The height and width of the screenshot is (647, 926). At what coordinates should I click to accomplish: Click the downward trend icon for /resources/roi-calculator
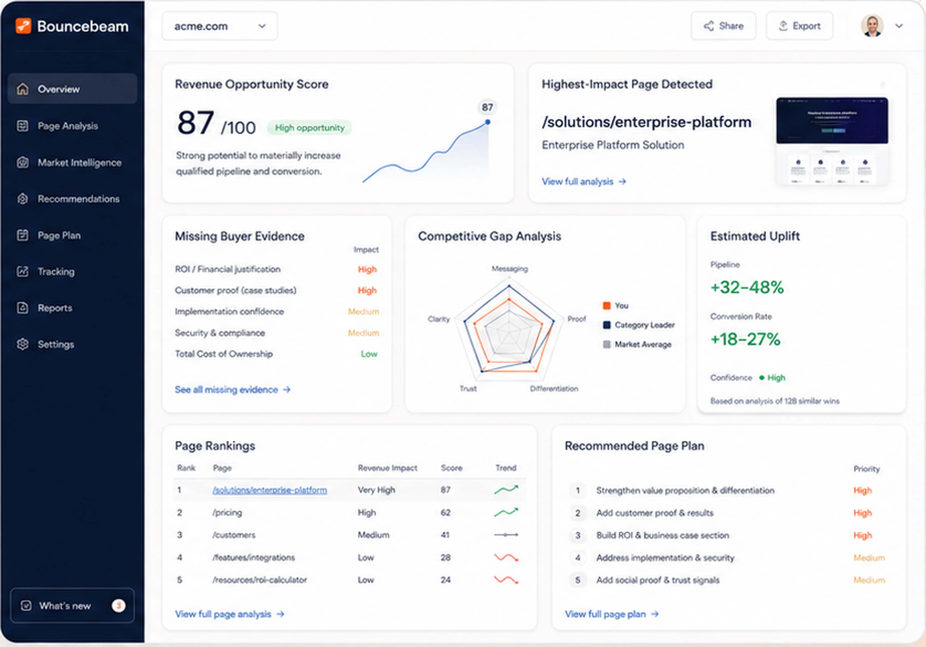click(506, 580)
